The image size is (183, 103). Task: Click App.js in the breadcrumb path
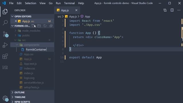coord(73,17)
